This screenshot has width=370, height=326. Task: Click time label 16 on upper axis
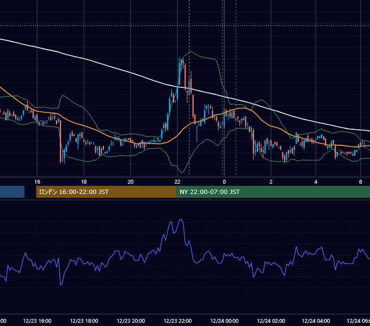(38, 181)
